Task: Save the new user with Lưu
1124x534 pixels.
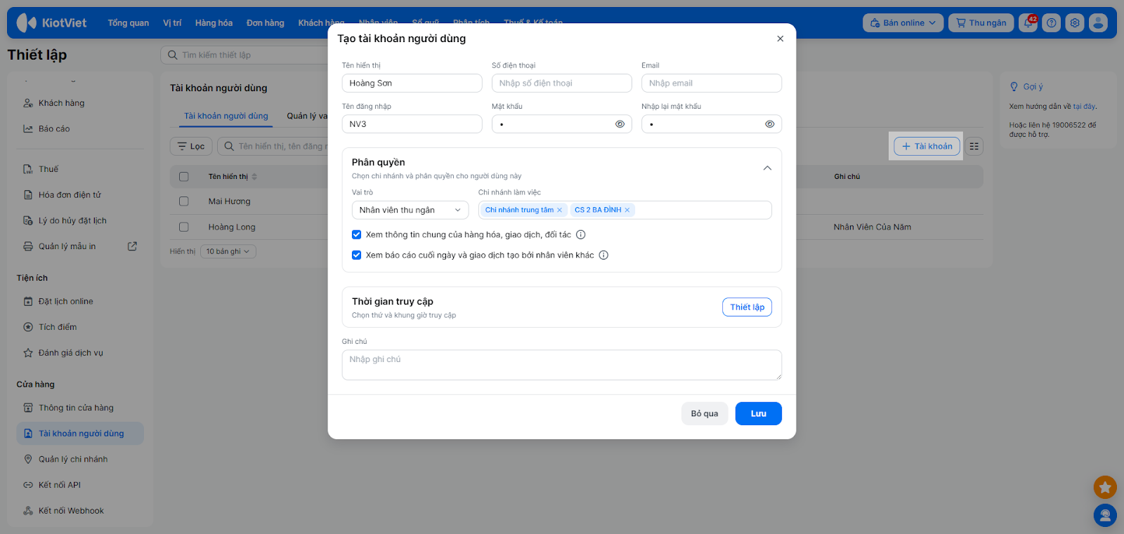Action: tap(758, 414)
